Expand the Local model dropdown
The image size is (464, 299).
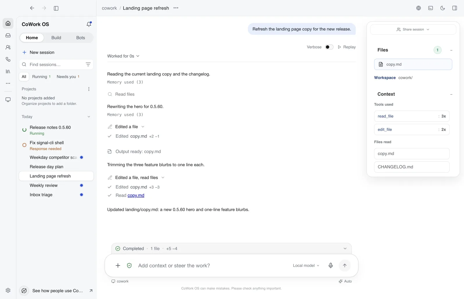pyautogui.click(x=306, y=265)
